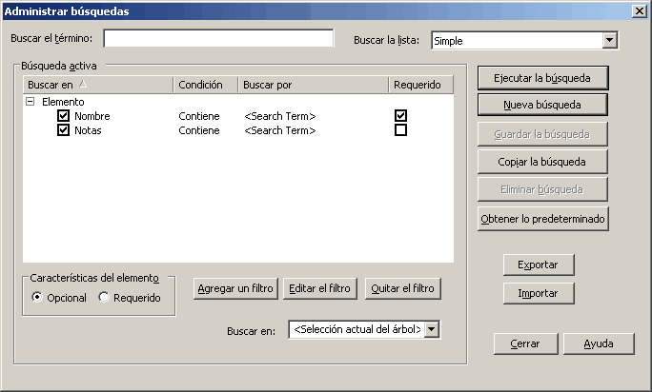Viewport: 652px width, 392px height.
Task: Click the Exportar button
Action: pos(539,265)
